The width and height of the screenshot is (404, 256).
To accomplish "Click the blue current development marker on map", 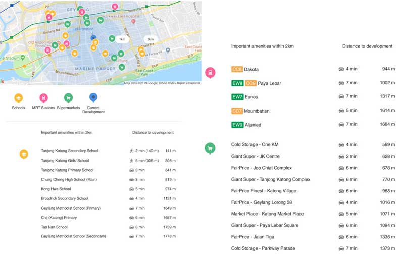I will pyautogui.click(x=93, y=38).
